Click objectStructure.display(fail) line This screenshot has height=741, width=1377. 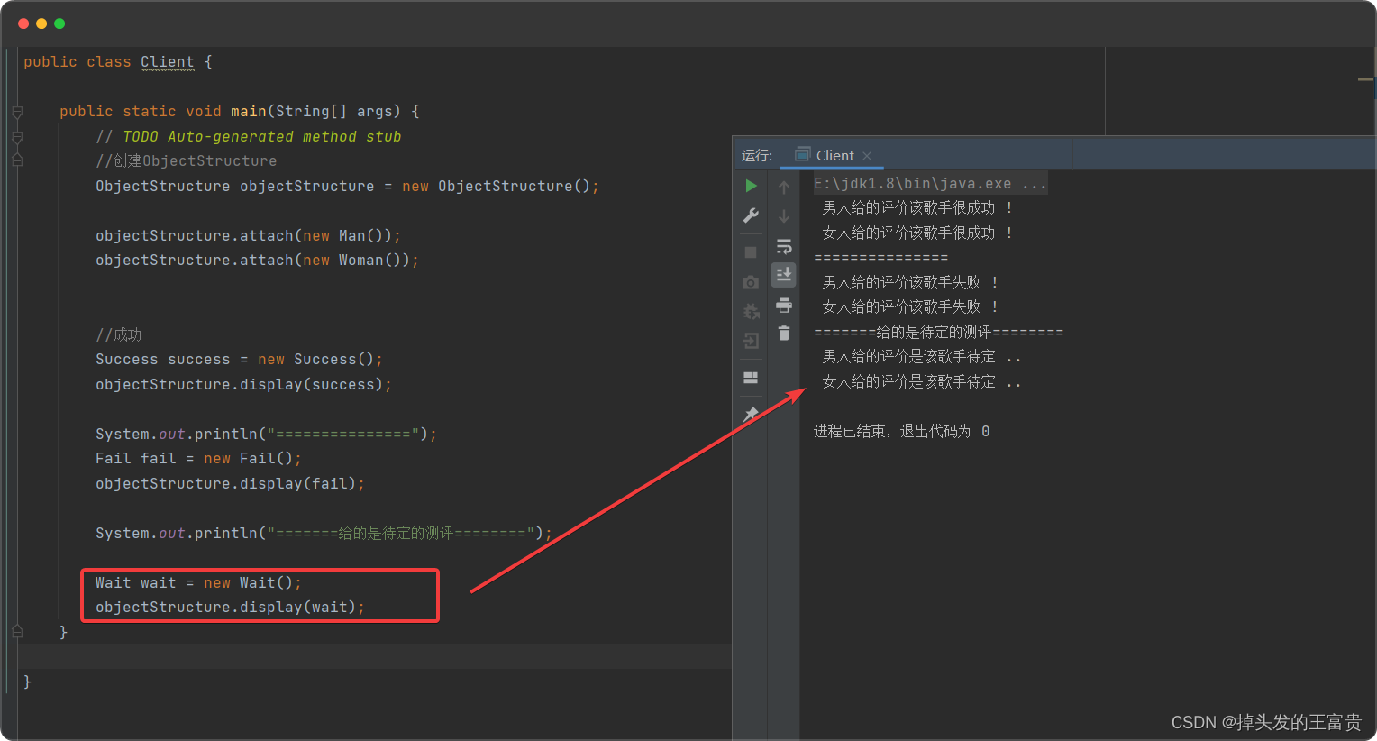(230, 484)
